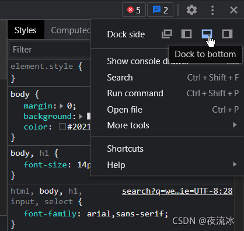Switch to the Styles tab
The height and width of the screenshot is (231, 244).
(x=26, y=30)
